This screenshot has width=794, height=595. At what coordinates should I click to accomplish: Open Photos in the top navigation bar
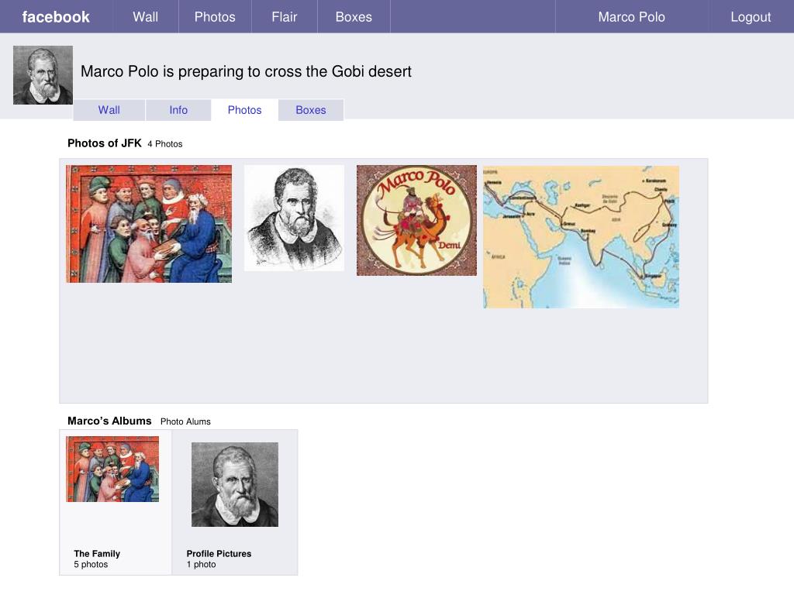[215, 17]
